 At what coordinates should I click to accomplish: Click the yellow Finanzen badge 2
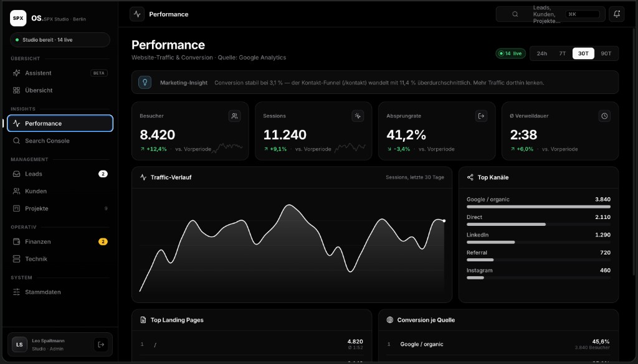pyautogui.click(x=103, y=241)
